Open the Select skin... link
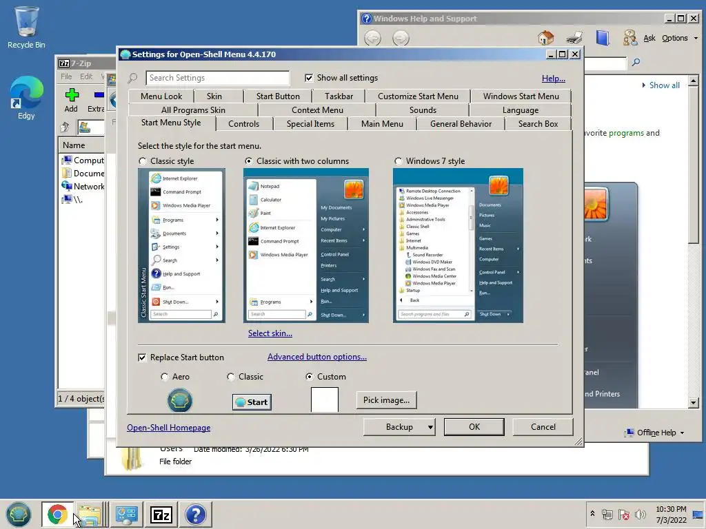This screenshot has width=706, height=529. [270, 333]
